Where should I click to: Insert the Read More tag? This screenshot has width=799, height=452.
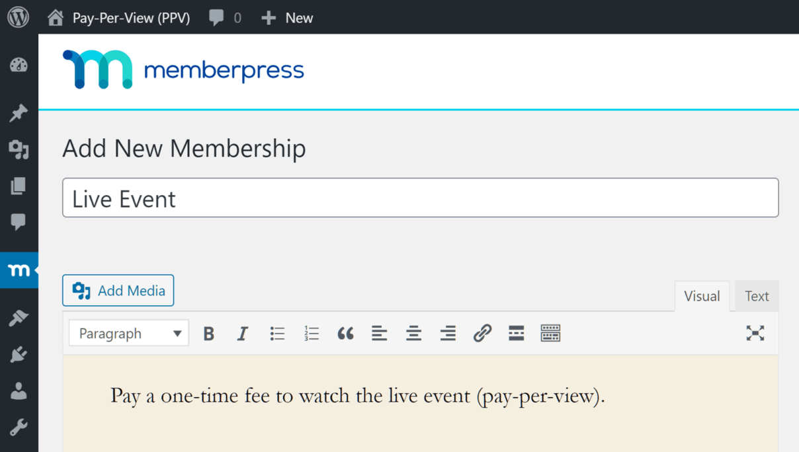click(x=516, y=333)
